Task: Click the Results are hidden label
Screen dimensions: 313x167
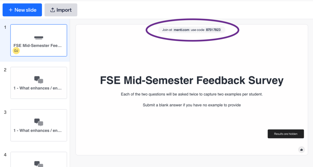Action: click(x=286, y=134)
